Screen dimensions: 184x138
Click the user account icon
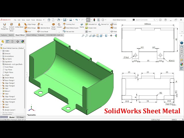pyautogui.click(x=160, y=20)
